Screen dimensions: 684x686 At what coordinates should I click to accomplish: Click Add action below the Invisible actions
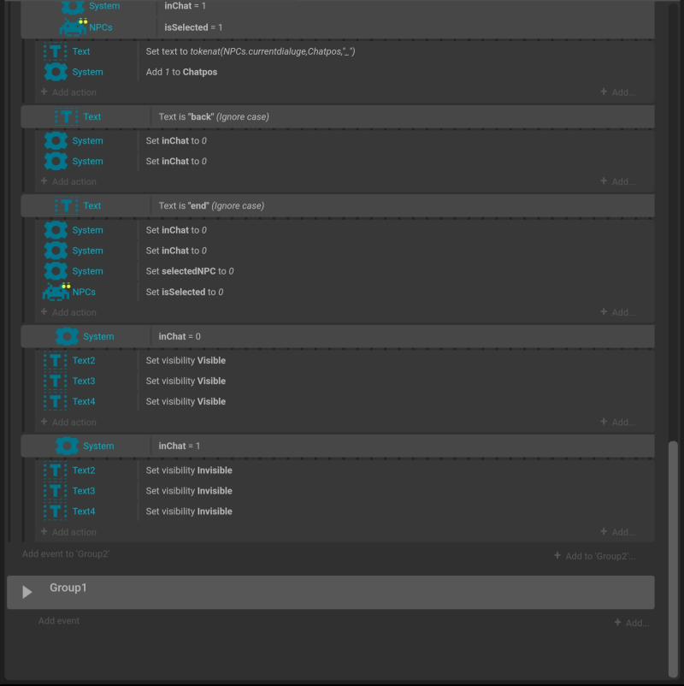[68, 532]
